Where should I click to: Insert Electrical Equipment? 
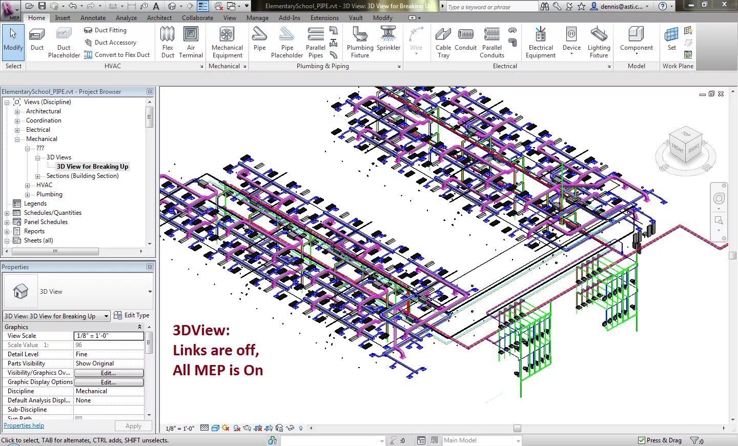pyautogui.click(x=541, y=43)
